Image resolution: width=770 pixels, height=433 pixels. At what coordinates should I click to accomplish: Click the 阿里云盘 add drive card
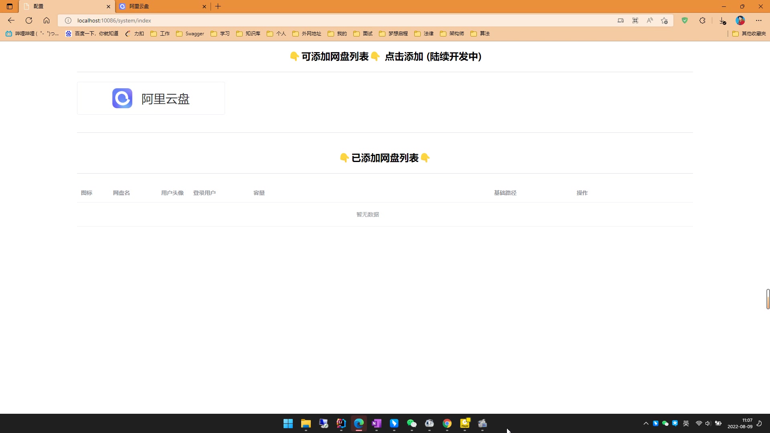pyautogui.click(x=151, y=98)
